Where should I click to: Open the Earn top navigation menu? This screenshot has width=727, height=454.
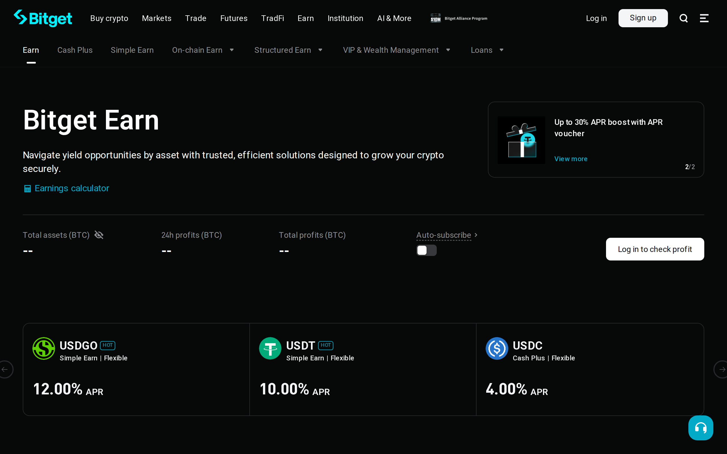pyautogui.click(x=306, y=18)
